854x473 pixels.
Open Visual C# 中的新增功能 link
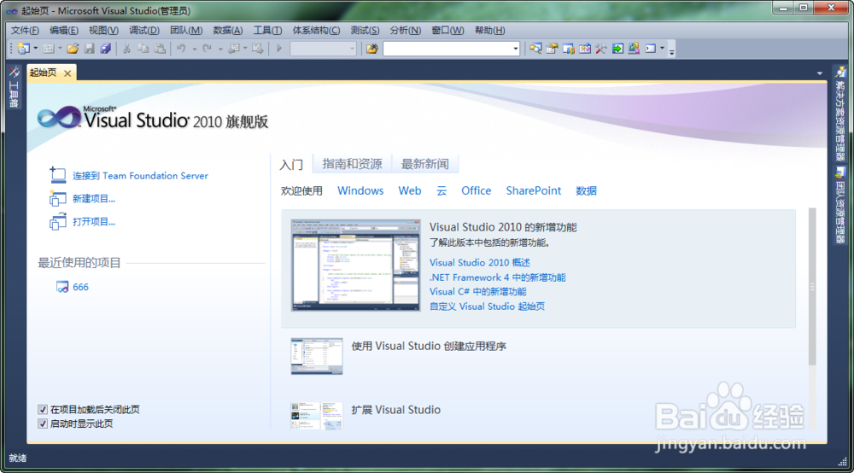[478, 291]
